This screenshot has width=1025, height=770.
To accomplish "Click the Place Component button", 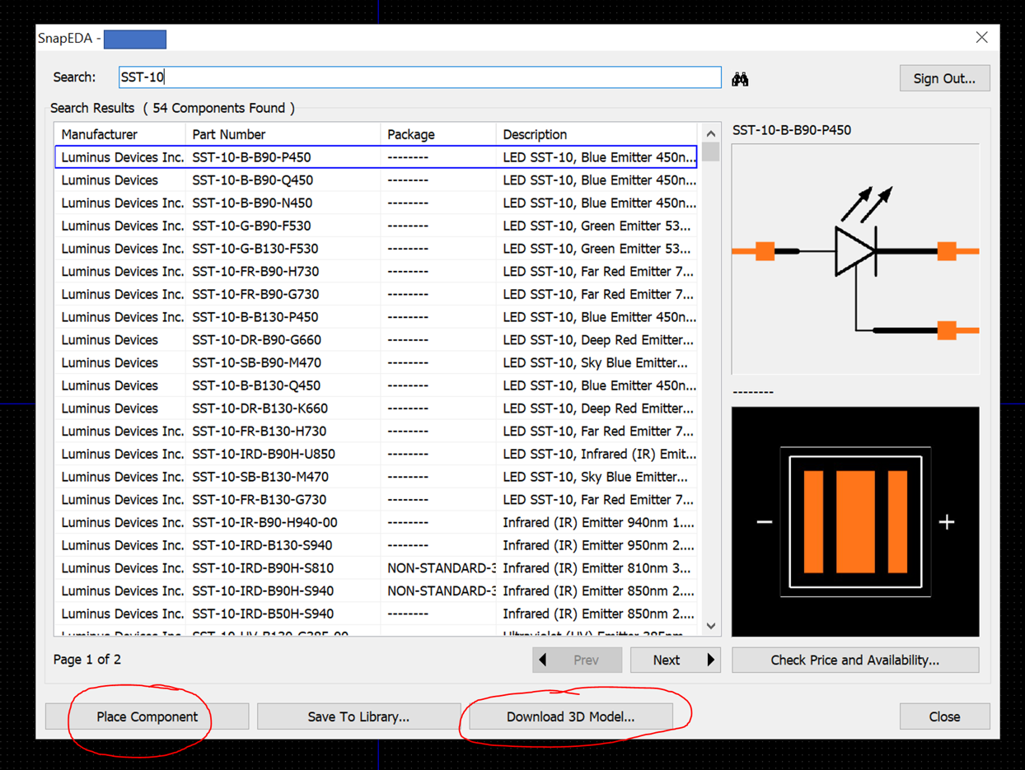I will pyautogui.click(x=147, y=716).
